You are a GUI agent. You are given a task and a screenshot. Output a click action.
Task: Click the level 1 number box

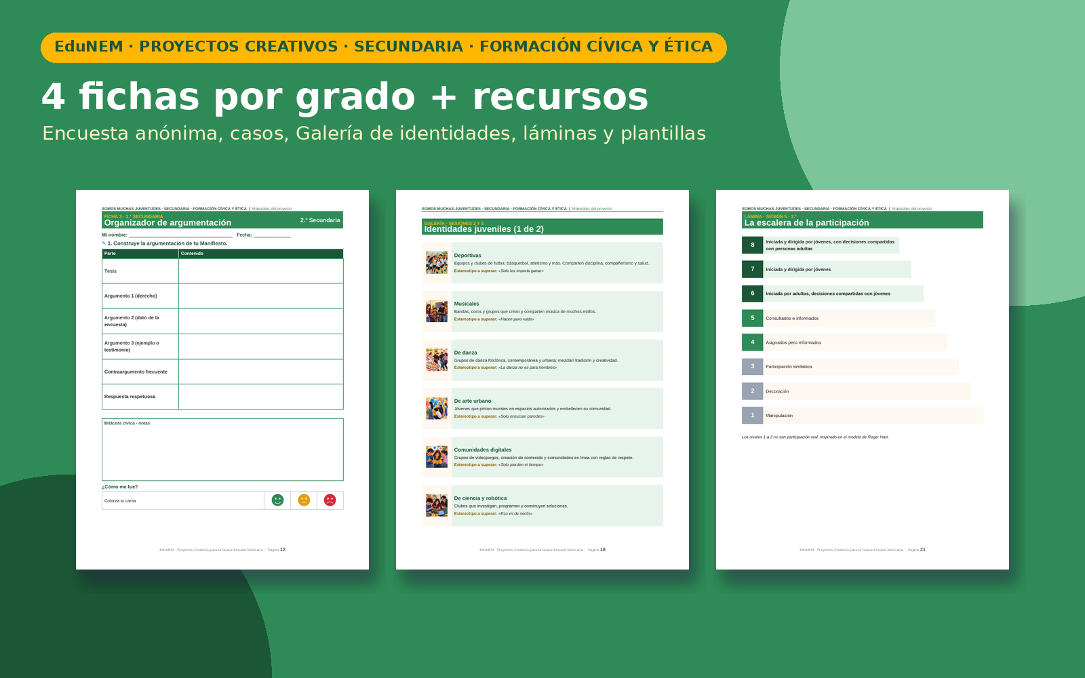(x=752, y=416)
